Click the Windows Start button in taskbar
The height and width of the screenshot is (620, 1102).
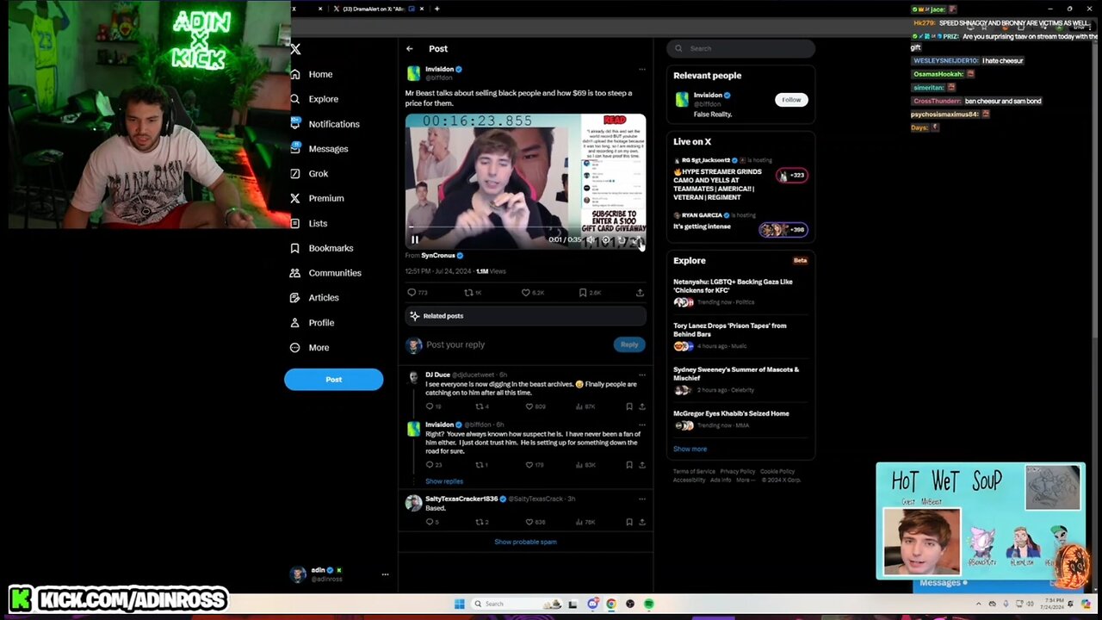click(x=459, y=604)
